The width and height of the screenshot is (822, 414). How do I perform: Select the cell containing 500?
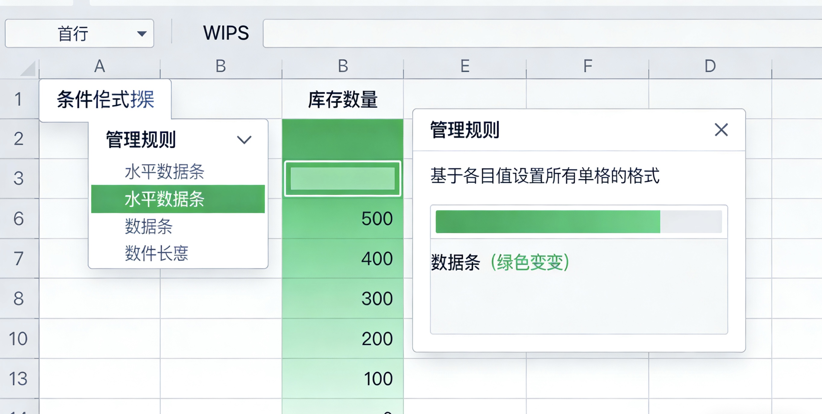click(342, 219)
